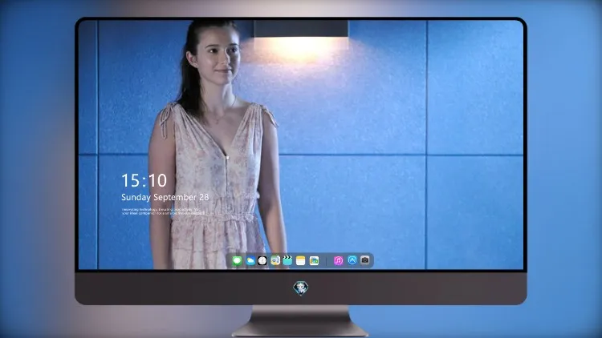Open the green Messages app in the dock
The width and height of the screenshot is (602, 338).
[x=237, y=261]
